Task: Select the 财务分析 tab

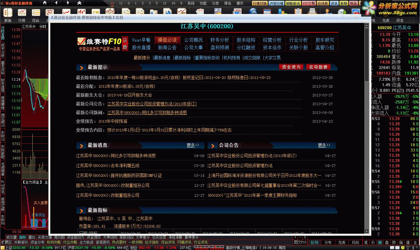Action: click(220, 40)
